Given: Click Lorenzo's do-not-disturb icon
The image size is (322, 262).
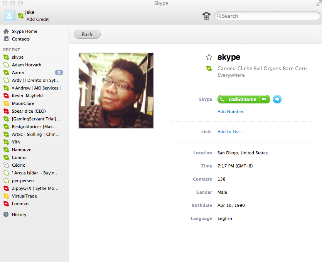Looking at the screenshot, I should tap(6, 204).
